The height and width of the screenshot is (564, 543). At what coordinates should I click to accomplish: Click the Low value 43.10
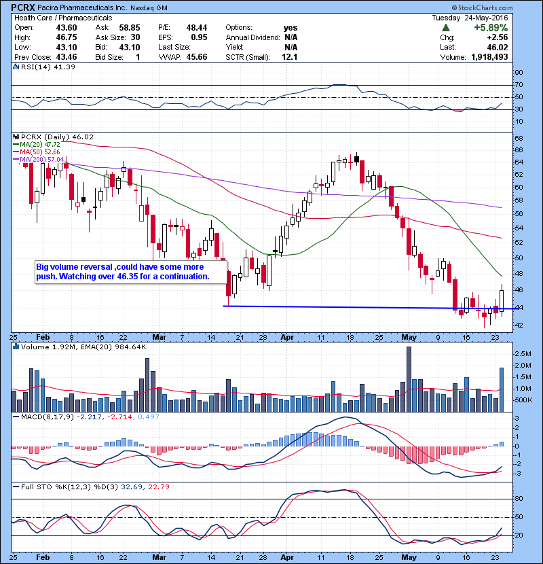coord(67,47)
